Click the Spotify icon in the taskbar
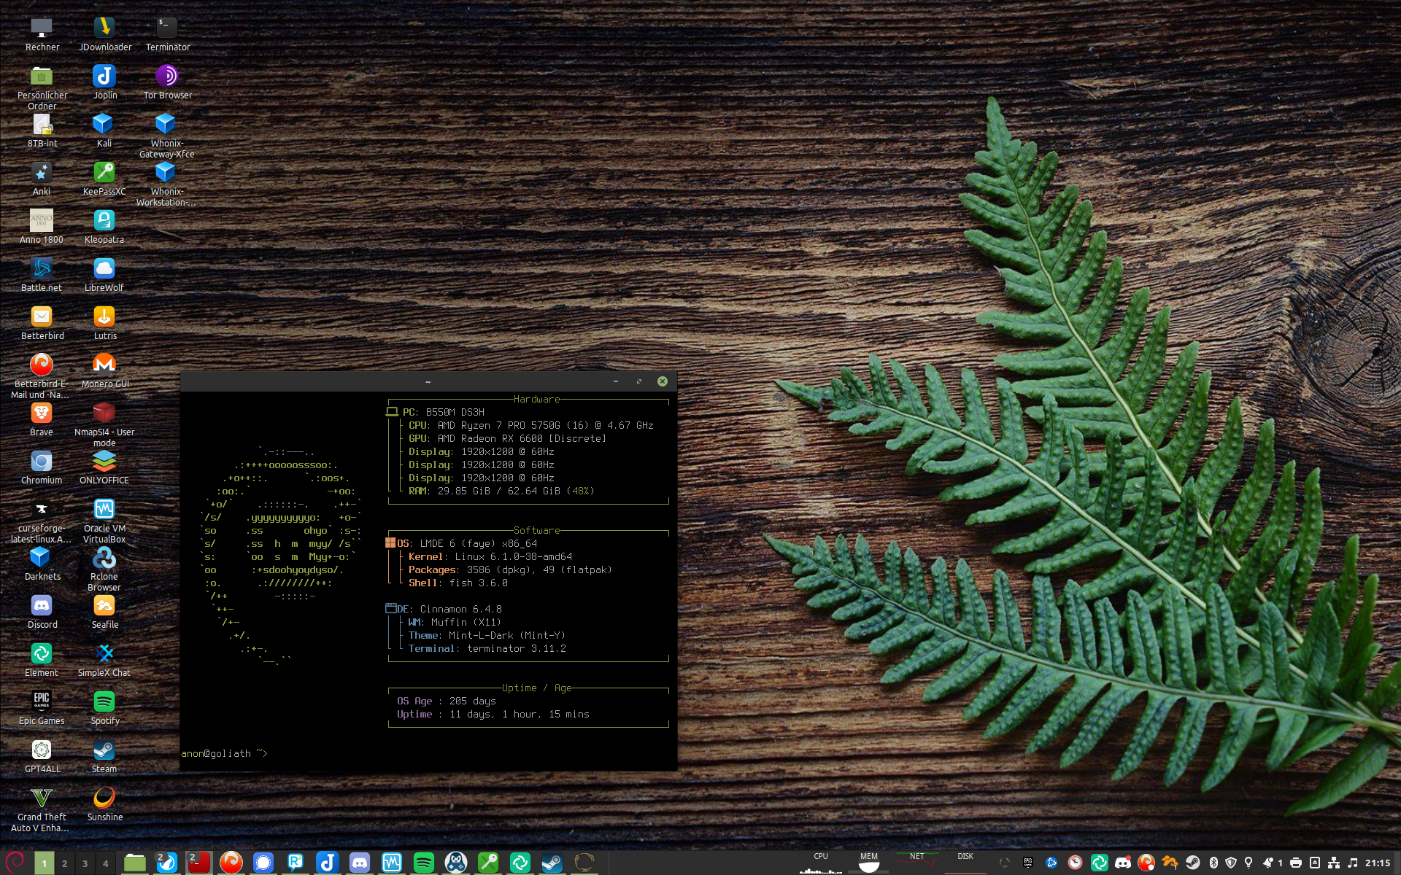1401x875 pixels. pyautogui.click(x=423, y=863)
